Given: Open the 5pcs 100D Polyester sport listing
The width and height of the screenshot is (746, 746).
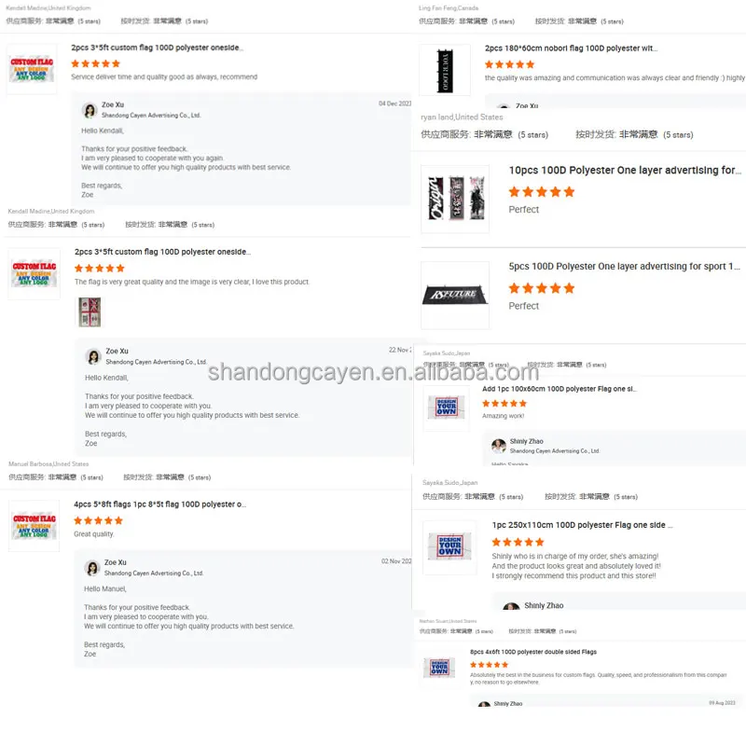Looking at the screenshot, I should 624,267.
